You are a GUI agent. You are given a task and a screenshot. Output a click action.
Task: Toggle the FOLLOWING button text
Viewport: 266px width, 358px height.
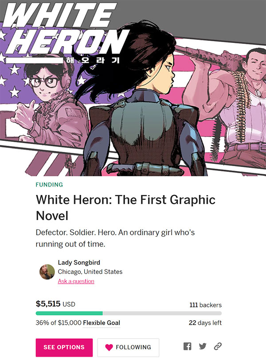[x=133, y=347]
